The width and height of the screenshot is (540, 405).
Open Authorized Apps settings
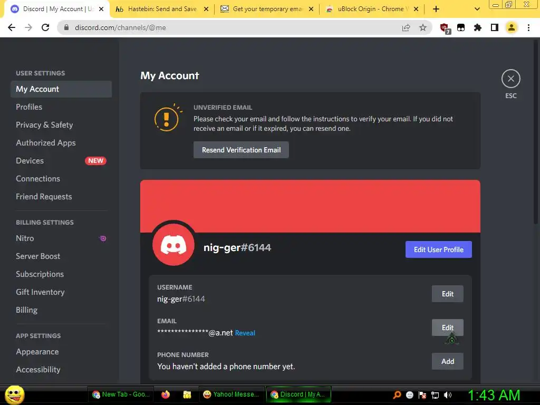point(61,142)
